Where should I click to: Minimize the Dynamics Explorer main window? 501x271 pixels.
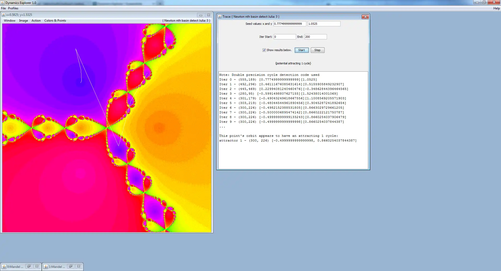pyautogui.click(x=477, y=2)
